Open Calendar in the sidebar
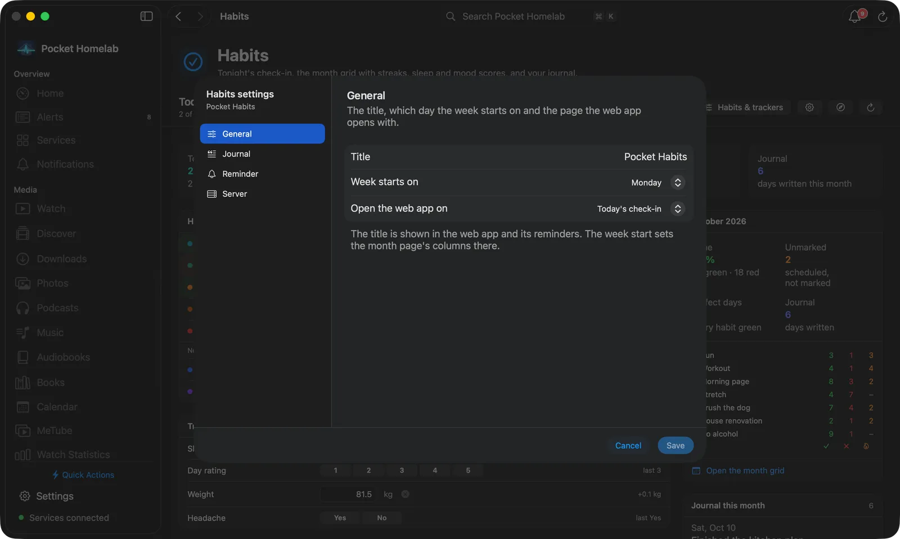Screen dimensions: 900x539 point(83,407)
